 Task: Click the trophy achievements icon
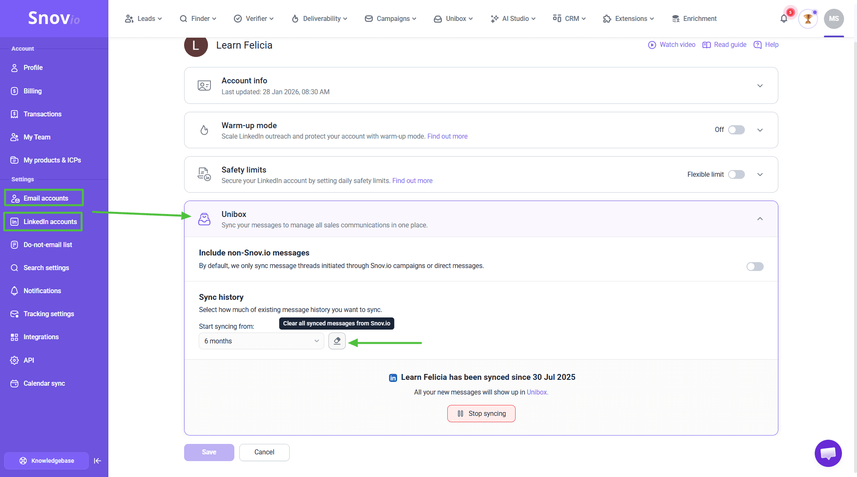(x=808, y=19)
